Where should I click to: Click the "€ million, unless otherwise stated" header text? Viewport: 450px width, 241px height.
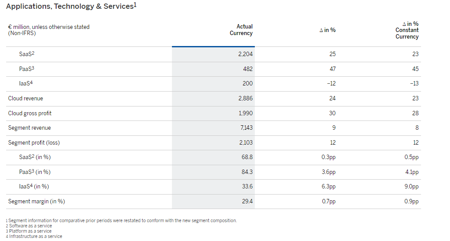tap(49, 27)
